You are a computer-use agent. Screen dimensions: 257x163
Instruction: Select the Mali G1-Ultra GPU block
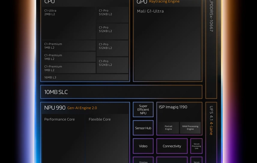(167, 43)
